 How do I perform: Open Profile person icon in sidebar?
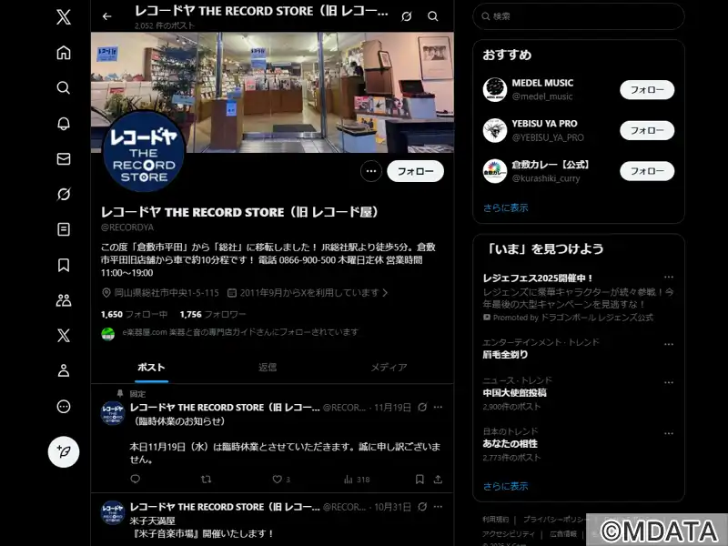point(64,371)
